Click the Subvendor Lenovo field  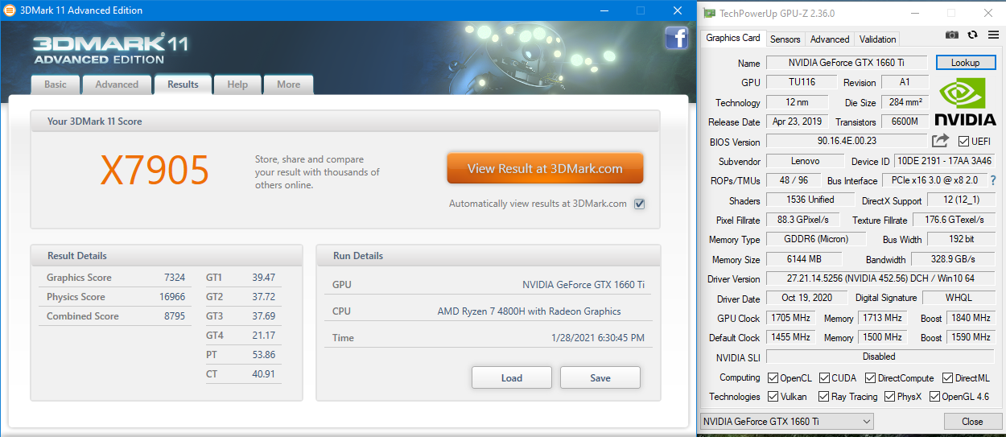point(803,161)
